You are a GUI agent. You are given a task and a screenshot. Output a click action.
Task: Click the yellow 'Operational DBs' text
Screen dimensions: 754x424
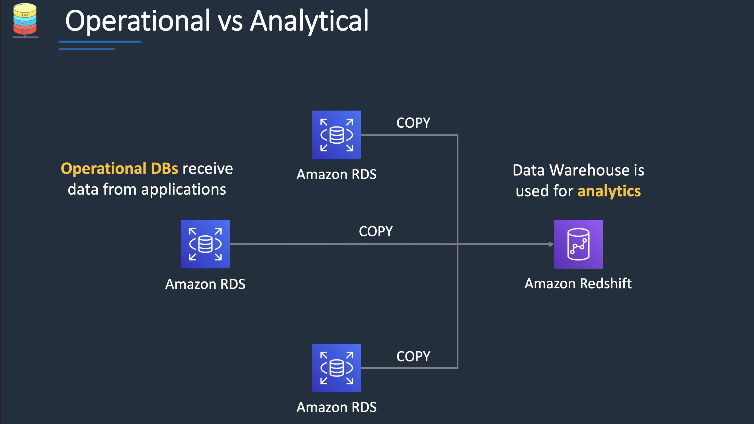119,169
